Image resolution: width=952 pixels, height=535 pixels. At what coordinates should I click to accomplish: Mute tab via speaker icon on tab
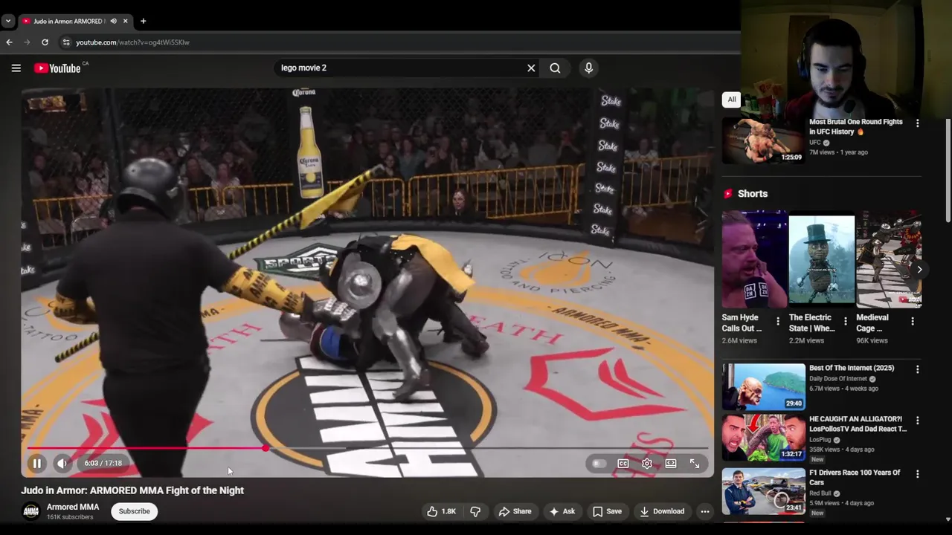(x=113, y=21)
